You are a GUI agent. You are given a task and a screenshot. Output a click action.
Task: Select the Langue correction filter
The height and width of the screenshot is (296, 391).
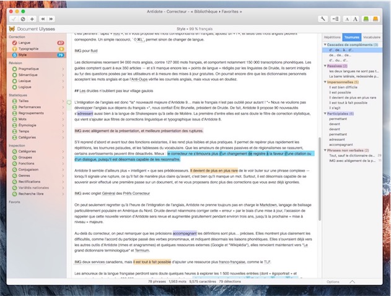(x=37, y=43)
